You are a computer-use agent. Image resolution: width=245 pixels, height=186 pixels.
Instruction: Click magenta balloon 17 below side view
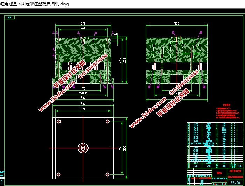coord(149,87)
